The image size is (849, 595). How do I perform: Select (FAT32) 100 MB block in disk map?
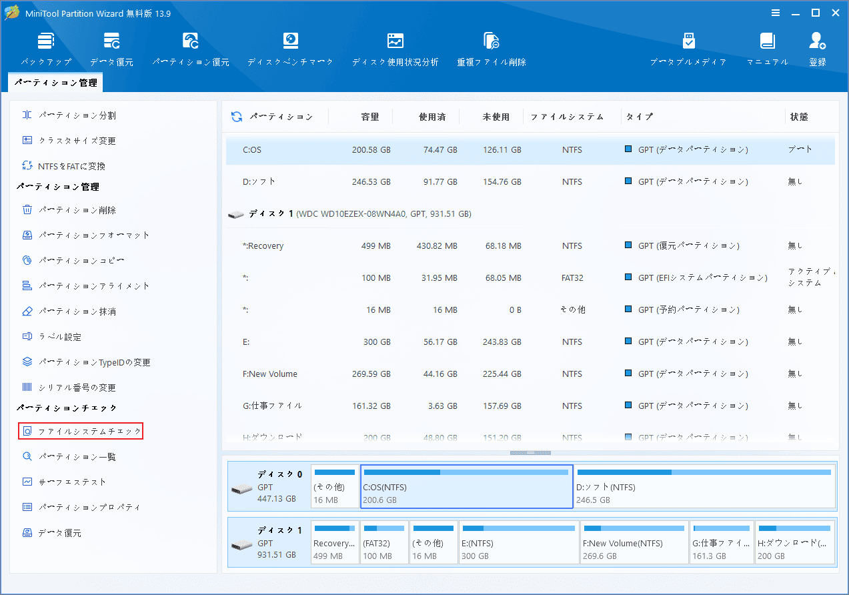pyautogui.click(x=384, y=542)
